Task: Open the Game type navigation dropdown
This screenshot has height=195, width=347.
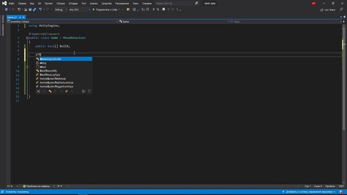Action: click(175, 22)
